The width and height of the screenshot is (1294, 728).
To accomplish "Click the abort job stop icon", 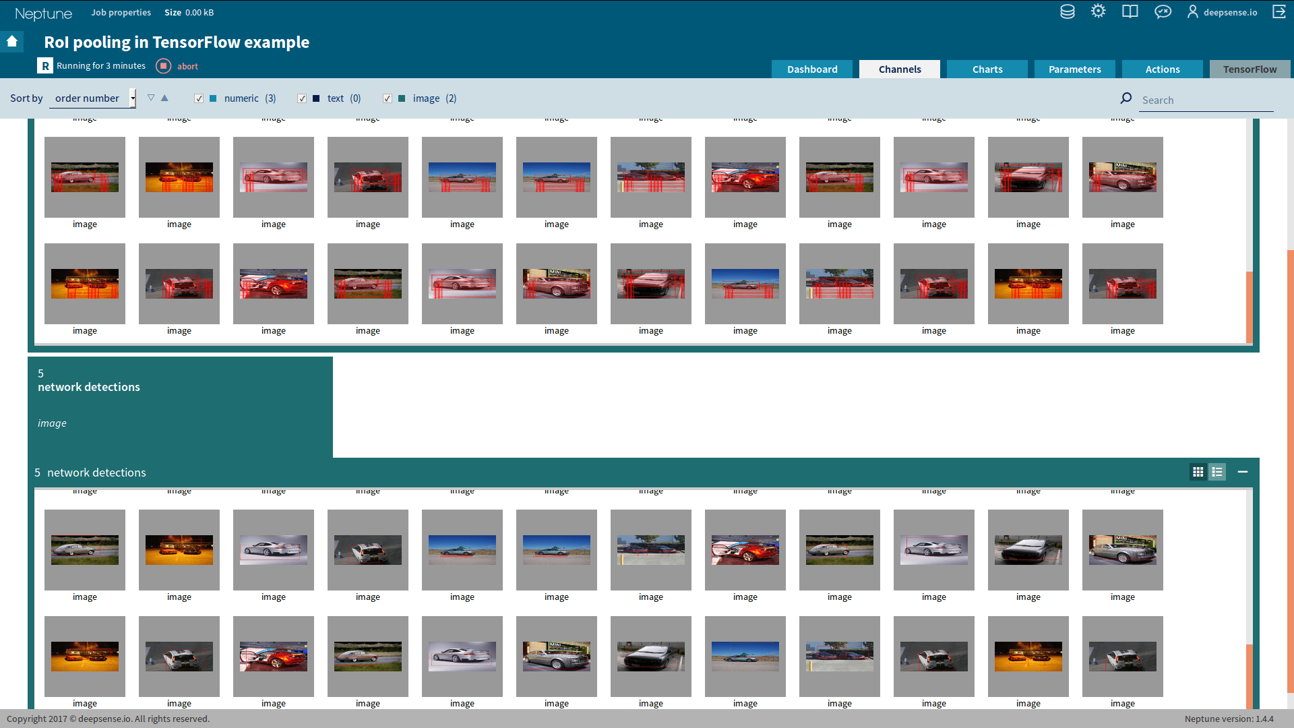I will (x=163, y=66).
